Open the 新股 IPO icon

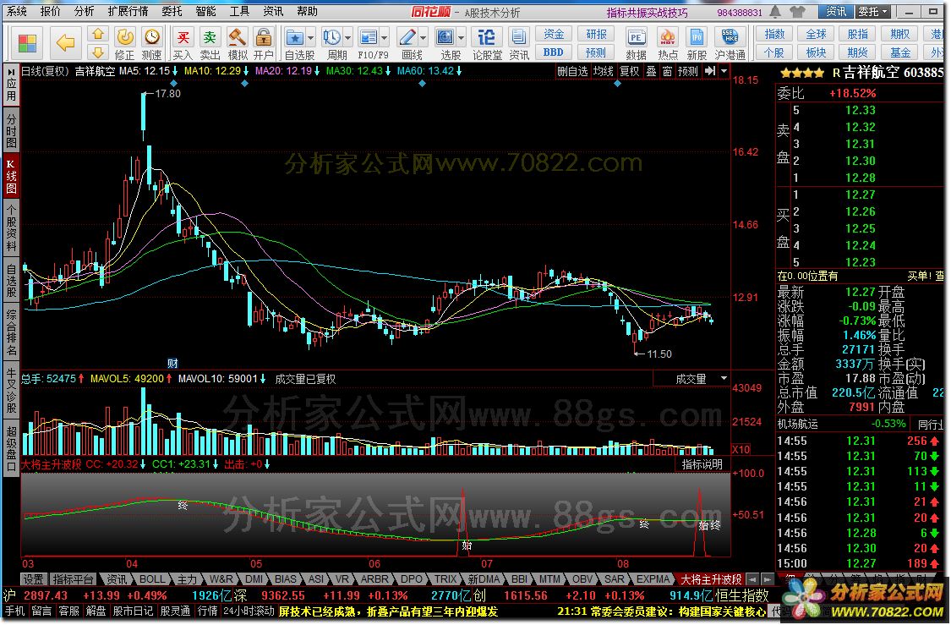click(x=697, y=37)
